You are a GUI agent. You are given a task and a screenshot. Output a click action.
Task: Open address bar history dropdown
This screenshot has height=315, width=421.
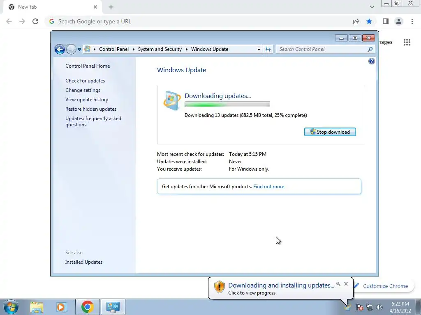click(259, 50)
